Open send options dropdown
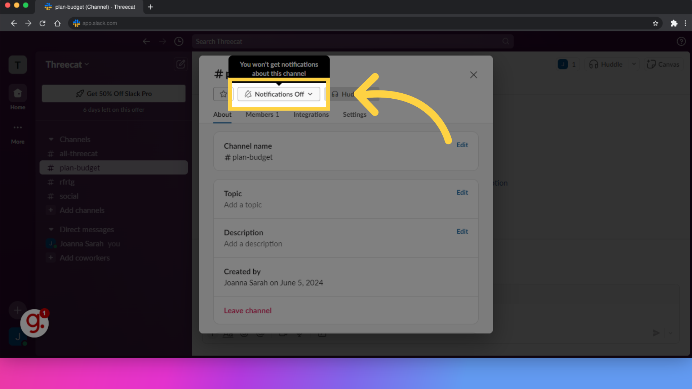The height and width of the screenshot is (389, 692). [x=671, y=333]
